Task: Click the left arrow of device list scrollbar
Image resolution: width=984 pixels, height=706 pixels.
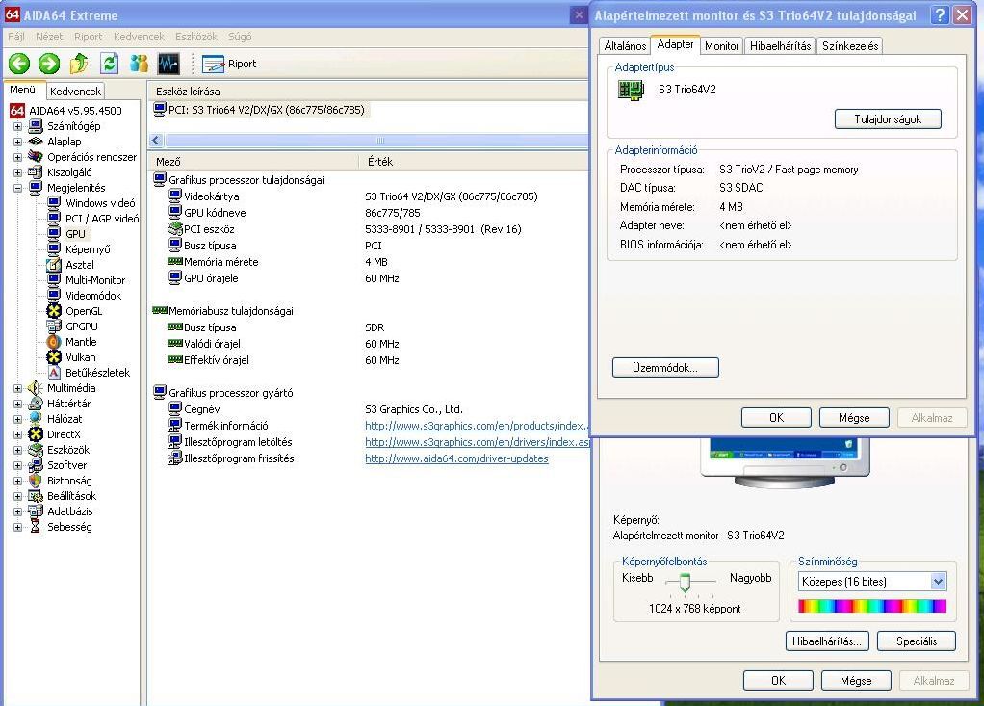Action: click(156, 141)
